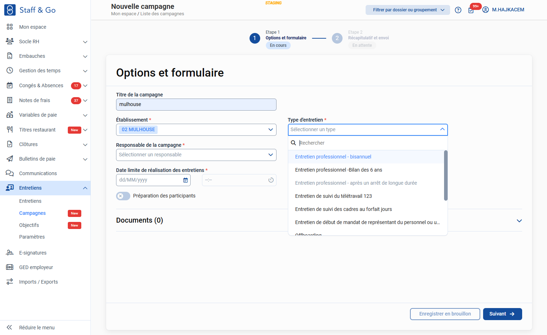547x335 pixels.
Task: Click the type dropdown list scrollbar
Action: [x=446, y=175]
